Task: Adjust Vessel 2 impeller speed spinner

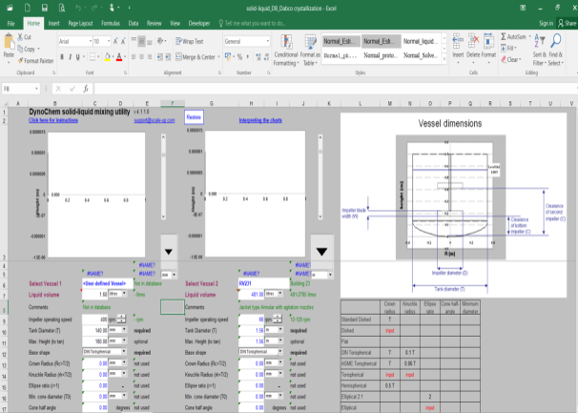Action: point(278,319)
